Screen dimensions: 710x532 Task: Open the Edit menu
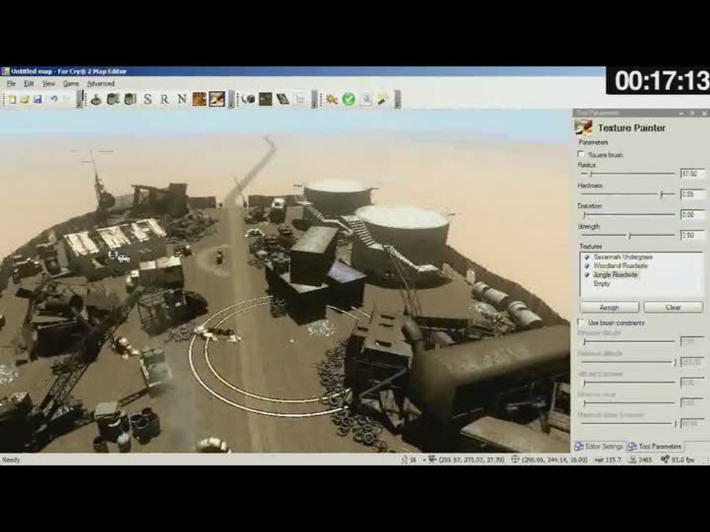point(29,83)
